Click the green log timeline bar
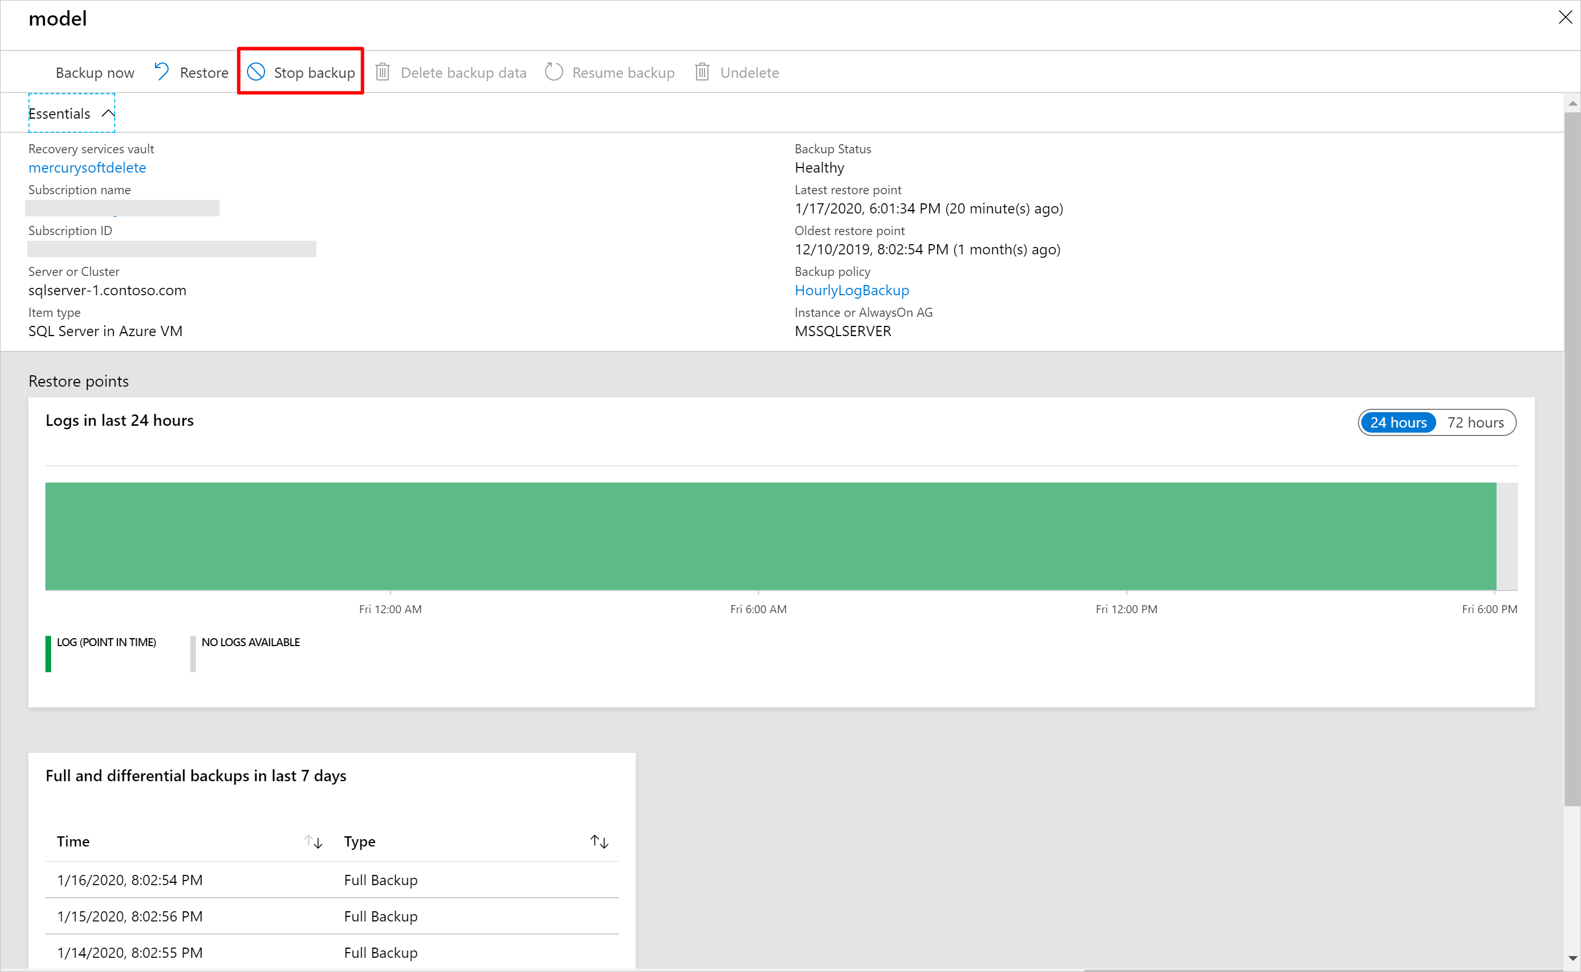Screen dimensions: 1581x972 [770, 536]
